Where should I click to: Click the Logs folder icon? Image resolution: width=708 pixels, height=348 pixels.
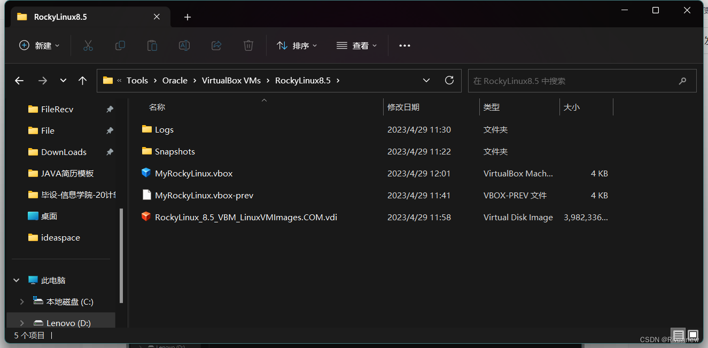click(x=147, y=129)
